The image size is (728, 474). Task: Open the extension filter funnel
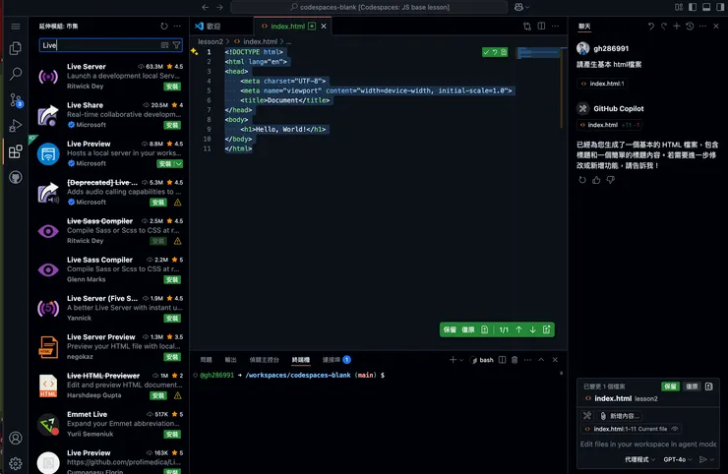(x=176, y=45)
